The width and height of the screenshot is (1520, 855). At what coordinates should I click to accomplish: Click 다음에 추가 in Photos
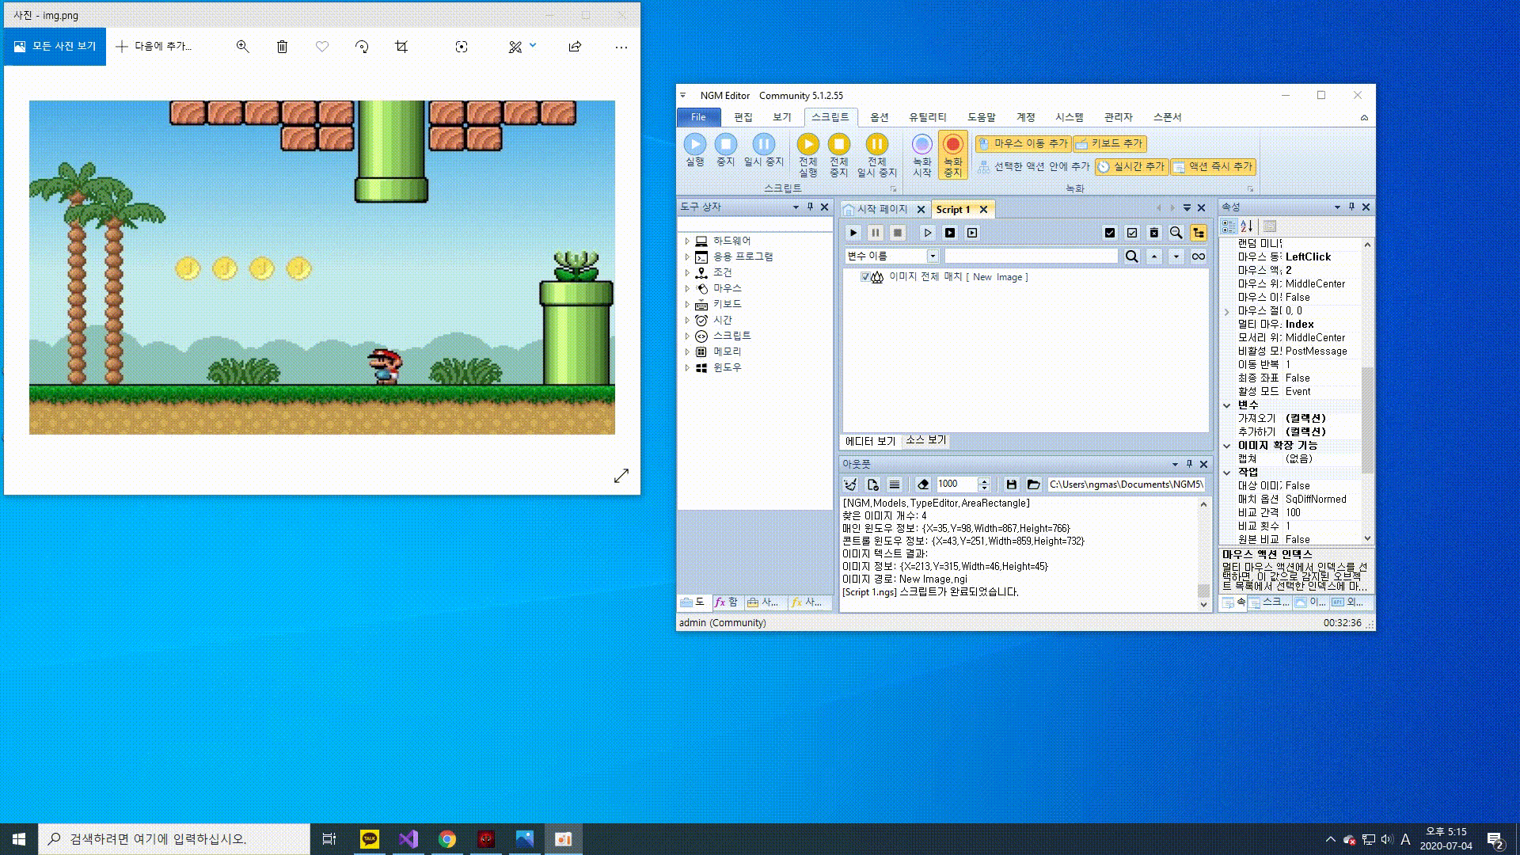(x=154, y=47)
